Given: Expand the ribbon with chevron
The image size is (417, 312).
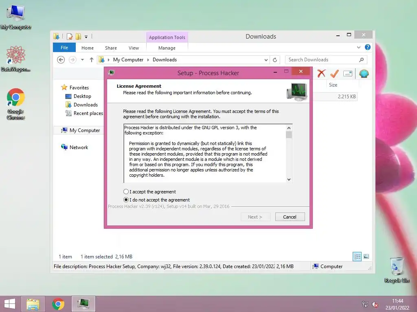Looking at the screenshot, I should tap(359, 47).
